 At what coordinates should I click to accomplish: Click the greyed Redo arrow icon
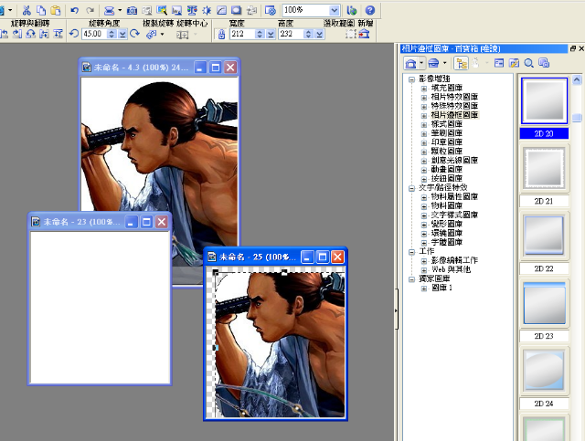[90, 10]
